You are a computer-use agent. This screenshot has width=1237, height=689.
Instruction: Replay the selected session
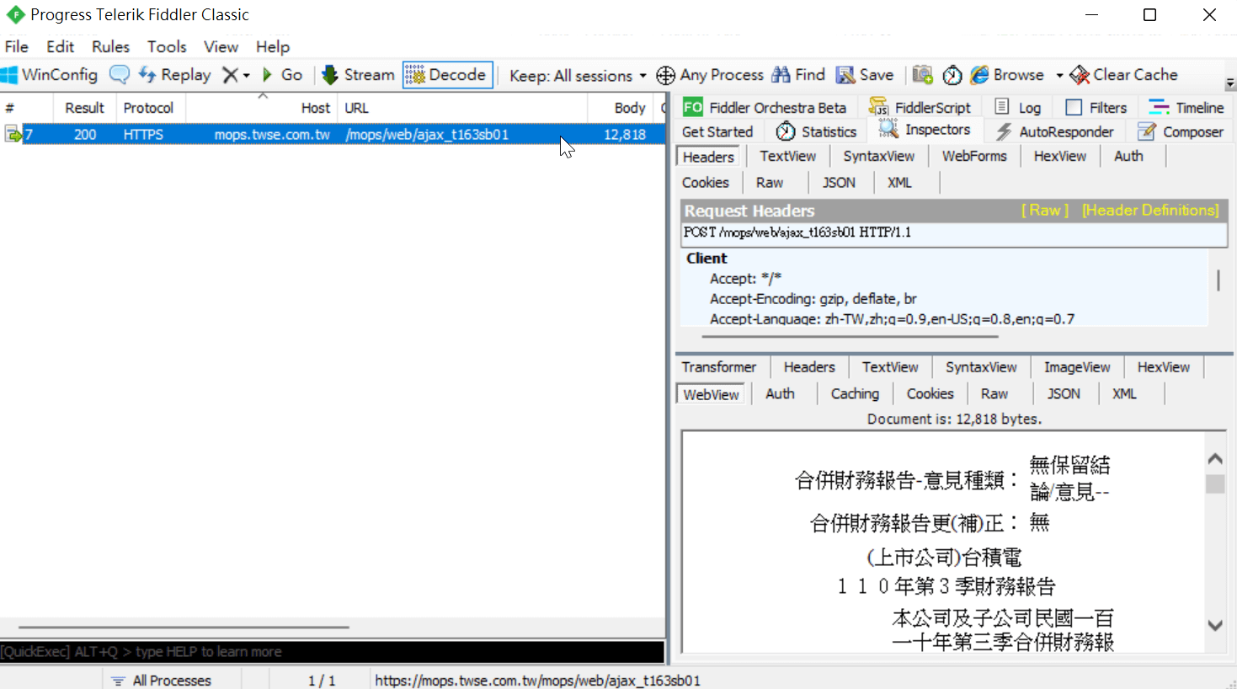174,75
